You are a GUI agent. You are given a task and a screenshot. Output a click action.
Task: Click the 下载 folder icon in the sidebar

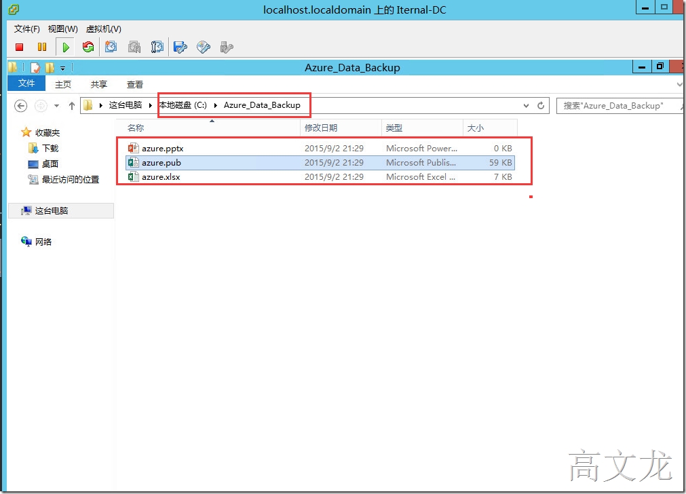pos(33,149)
